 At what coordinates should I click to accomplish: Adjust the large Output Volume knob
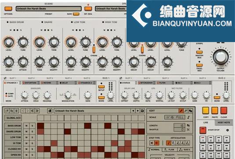[x=221, y=57]
